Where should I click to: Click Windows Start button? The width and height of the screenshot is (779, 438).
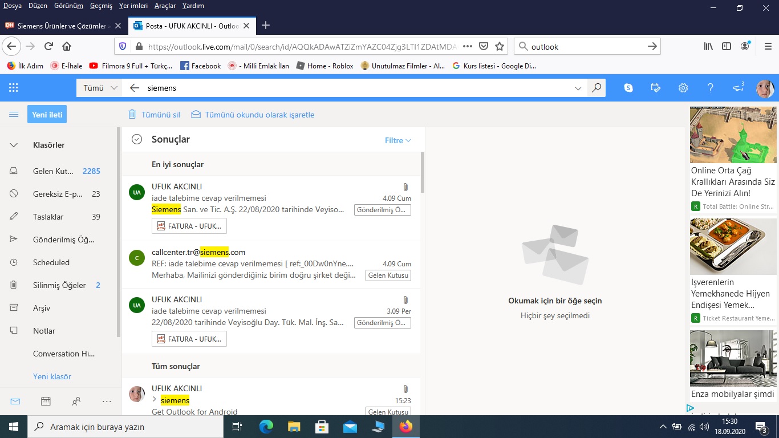click(x=14, y=427)
